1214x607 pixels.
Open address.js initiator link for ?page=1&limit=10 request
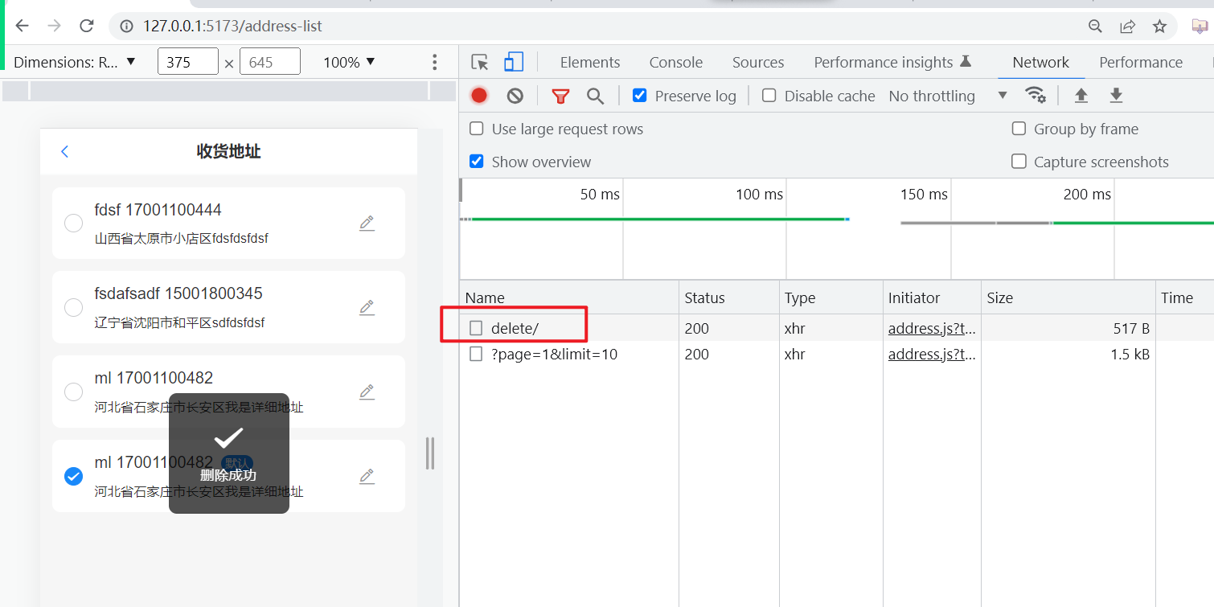click(x=932, y=354)
